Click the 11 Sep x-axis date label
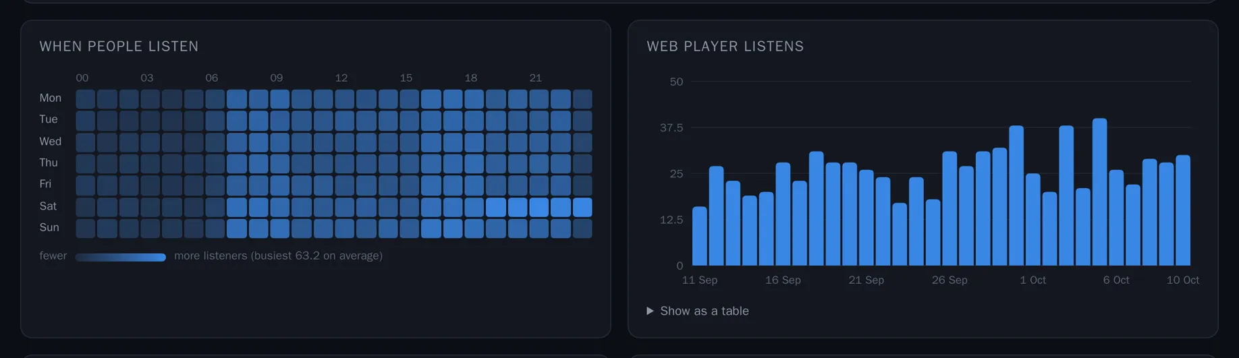The width and height of the screenshot is (1239, 358). coord(700,280)
